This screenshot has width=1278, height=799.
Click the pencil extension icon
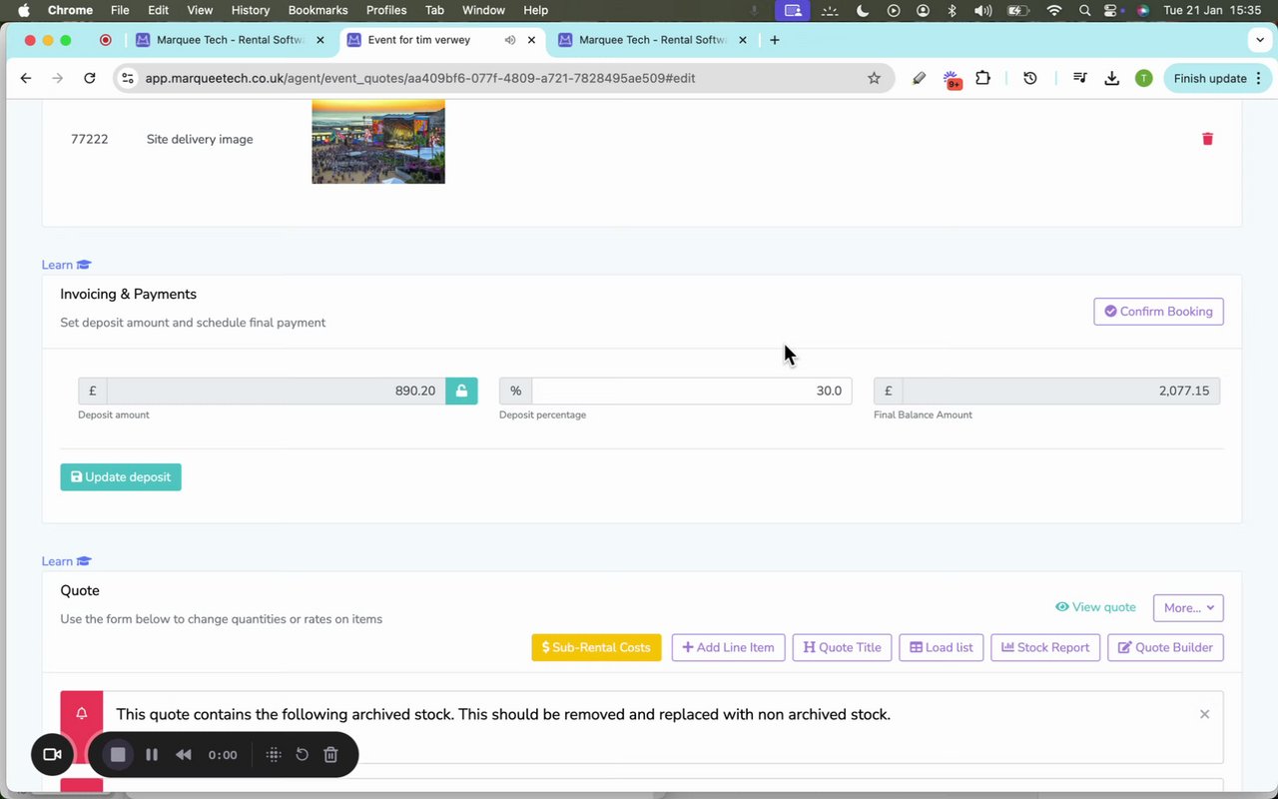coord(920,78)
